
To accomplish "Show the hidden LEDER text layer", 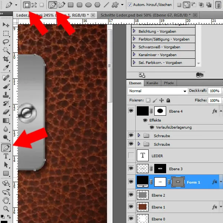I will pos(130,156).
